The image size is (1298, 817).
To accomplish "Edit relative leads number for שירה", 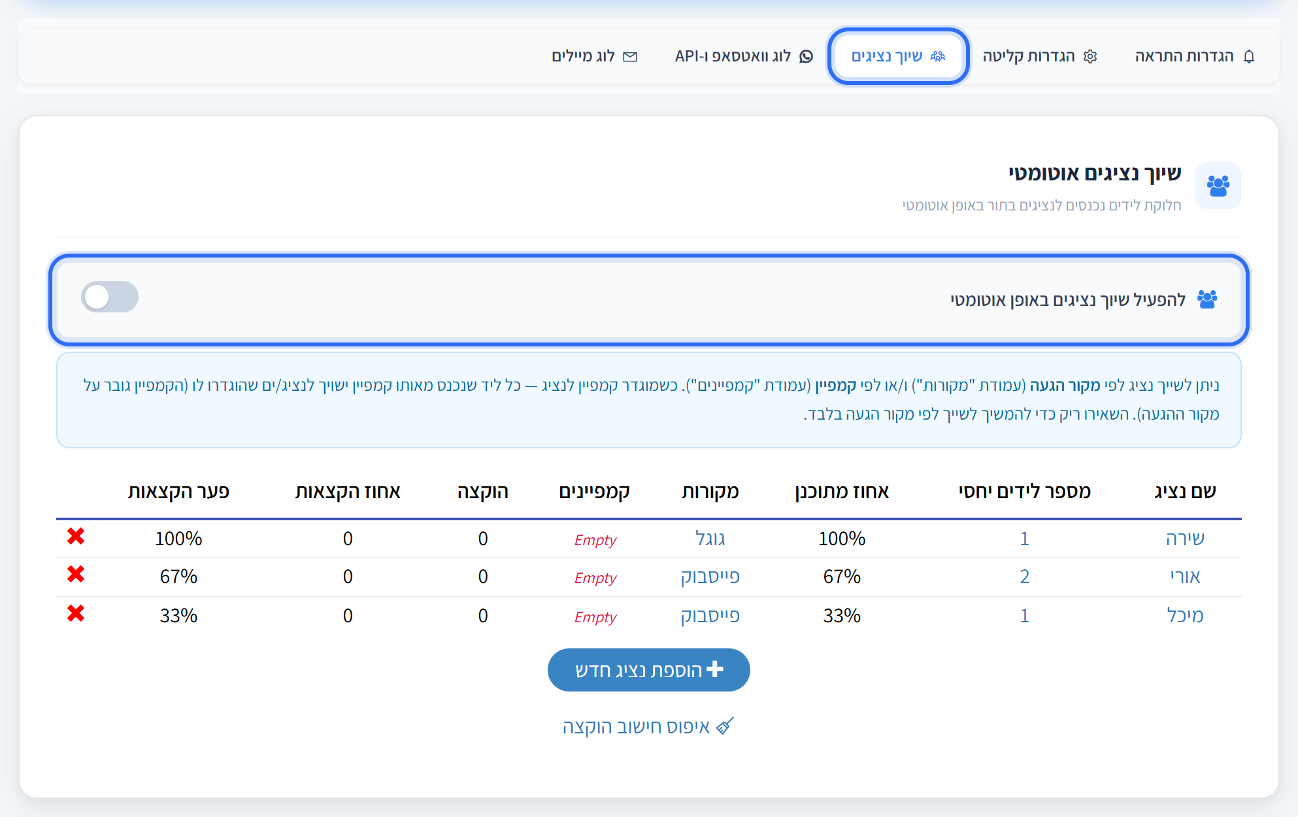I will [1025, 539].
